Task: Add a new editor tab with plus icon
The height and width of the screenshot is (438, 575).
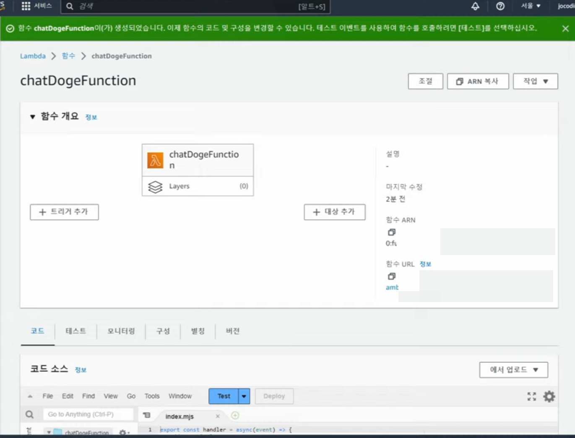Action: (x=235, y=415)
